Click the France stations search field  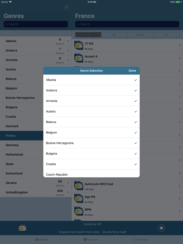tap(127, 24)
